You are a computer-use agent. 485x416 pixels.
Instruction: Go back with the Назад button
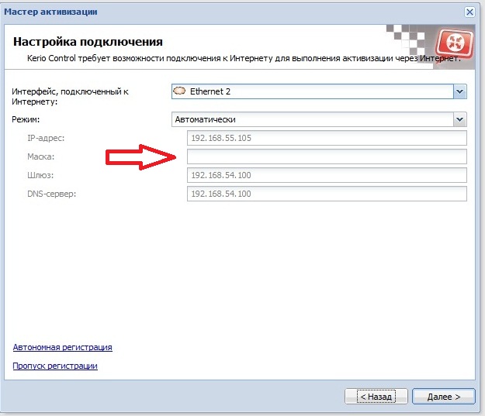pyautogui.click(x=376, y=396)
